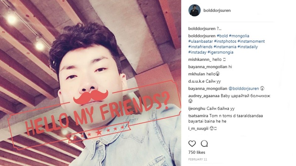Show the 750 likes list
This screenshot has height=166, width=296.
coord(197,152)
